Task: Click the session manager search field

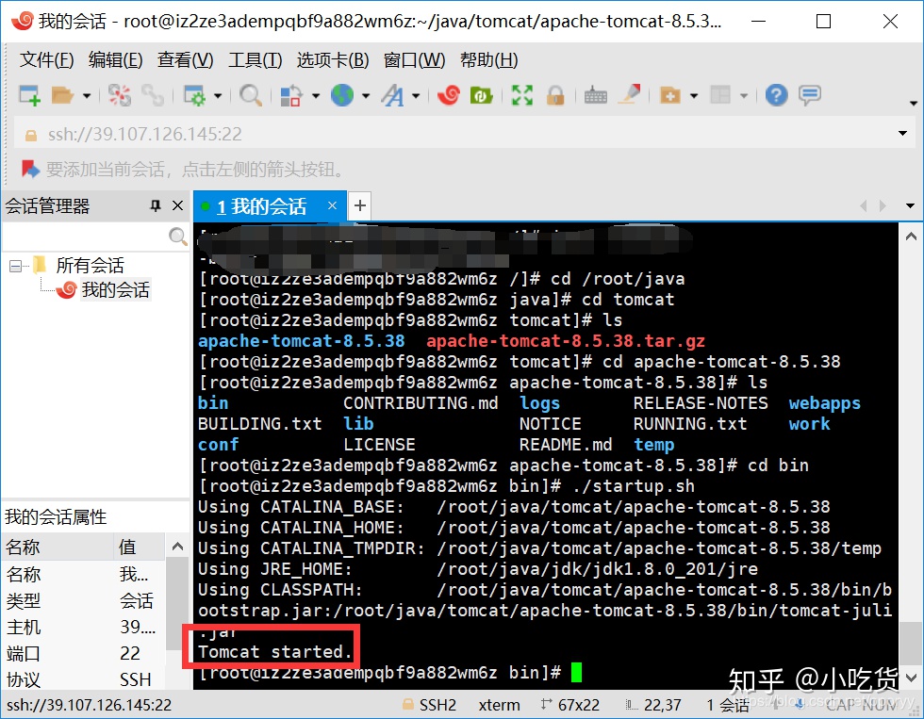Action: (x=86, y=237)
